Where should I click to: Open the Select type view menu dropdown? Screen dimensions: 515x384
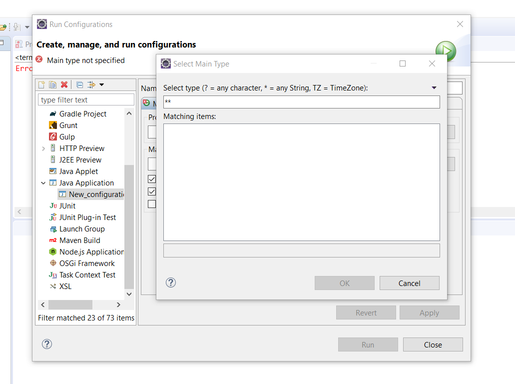(434, 88)
